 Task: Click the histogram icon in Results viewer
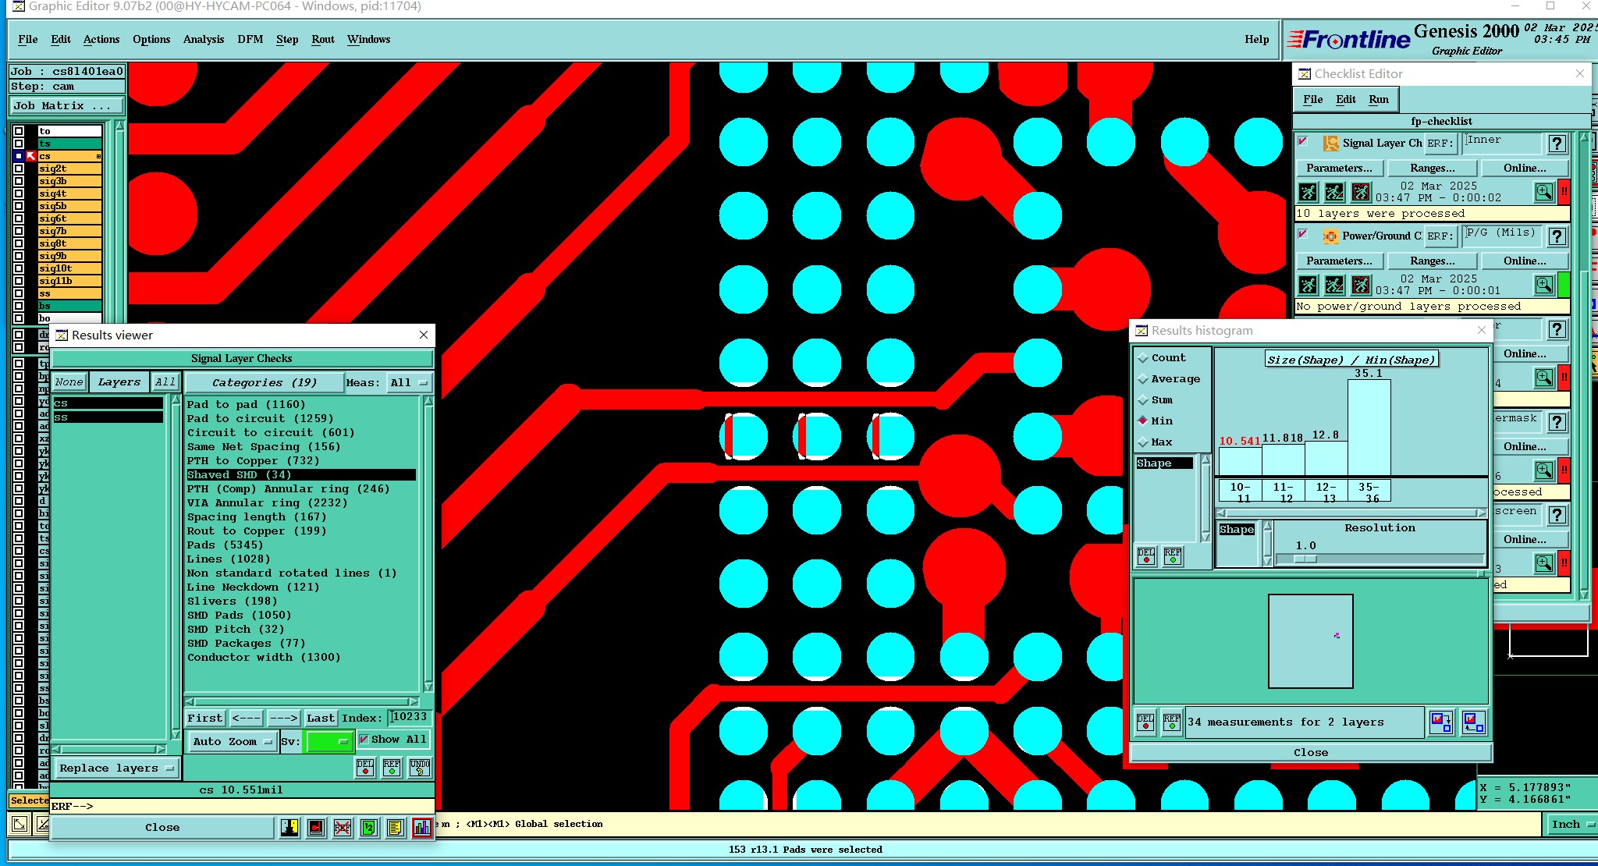[421, 828]
